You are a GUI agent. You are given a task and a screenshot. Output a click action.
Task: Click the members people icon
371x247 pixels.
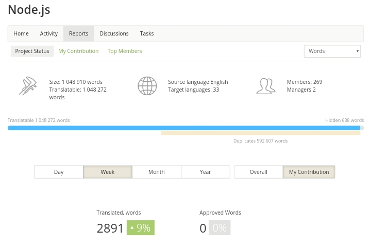[x=265, y=86]
